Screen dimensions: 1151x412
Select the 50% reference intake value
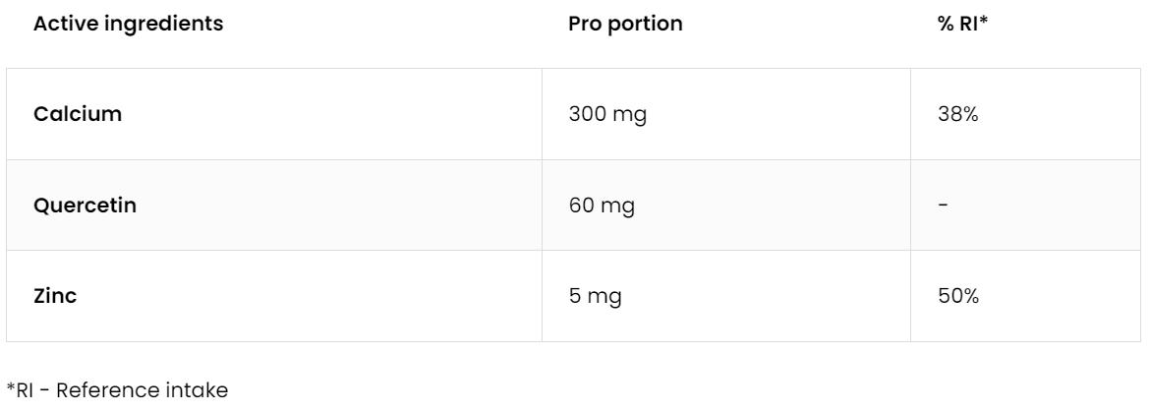tap(958, 296)
